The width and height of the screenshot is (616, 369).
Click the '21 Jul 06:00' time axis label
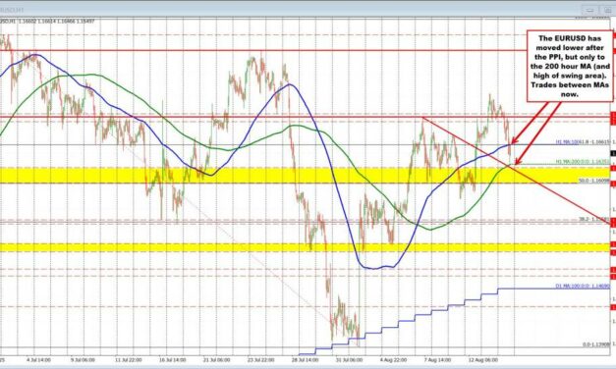pos(217,359)
